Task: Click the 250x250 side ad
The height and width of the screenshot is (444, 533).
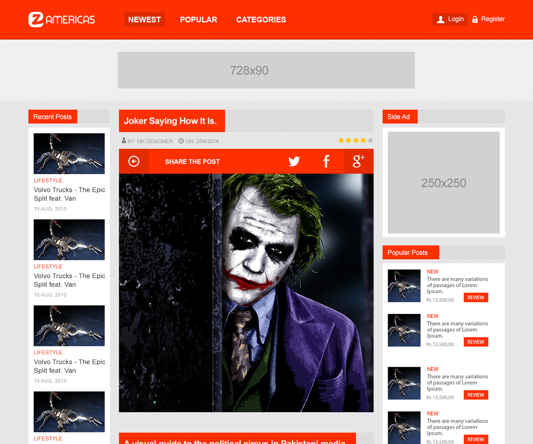Action: coord(444,182)
